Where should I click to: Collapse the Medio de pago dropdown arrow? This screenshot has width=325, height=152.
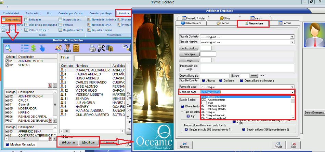[292, 92]
